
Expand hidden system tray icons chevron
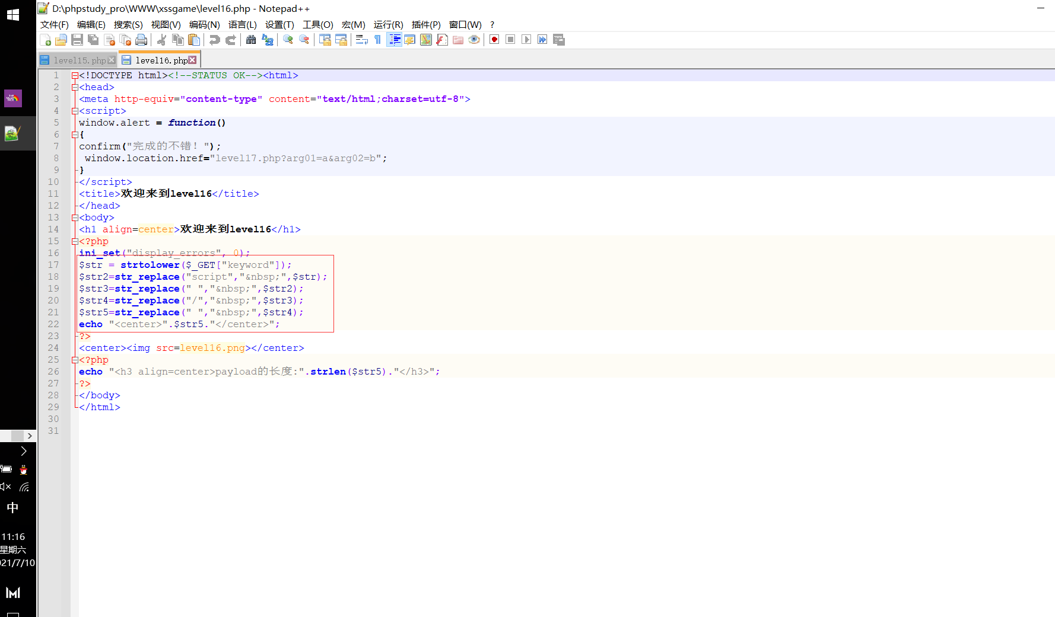point(24,451)
